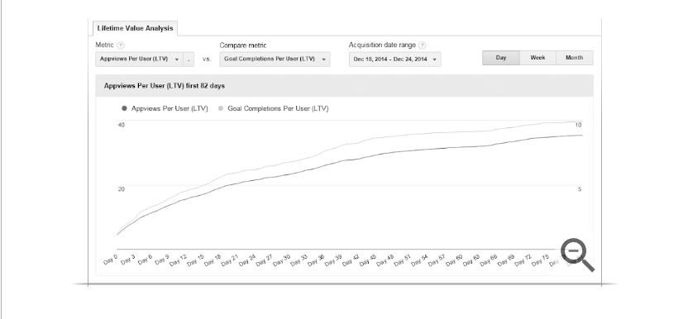Click the Day 0 axis label
The height and width of the screenshot is (319, 688).
pyautogui.click(x=110, y=259)
